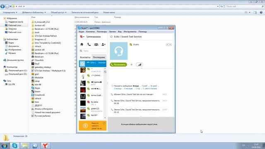The height and width of the screenshot is (149, 265).
Task: Open the Windows Start menu
Action: coord(4,146)
